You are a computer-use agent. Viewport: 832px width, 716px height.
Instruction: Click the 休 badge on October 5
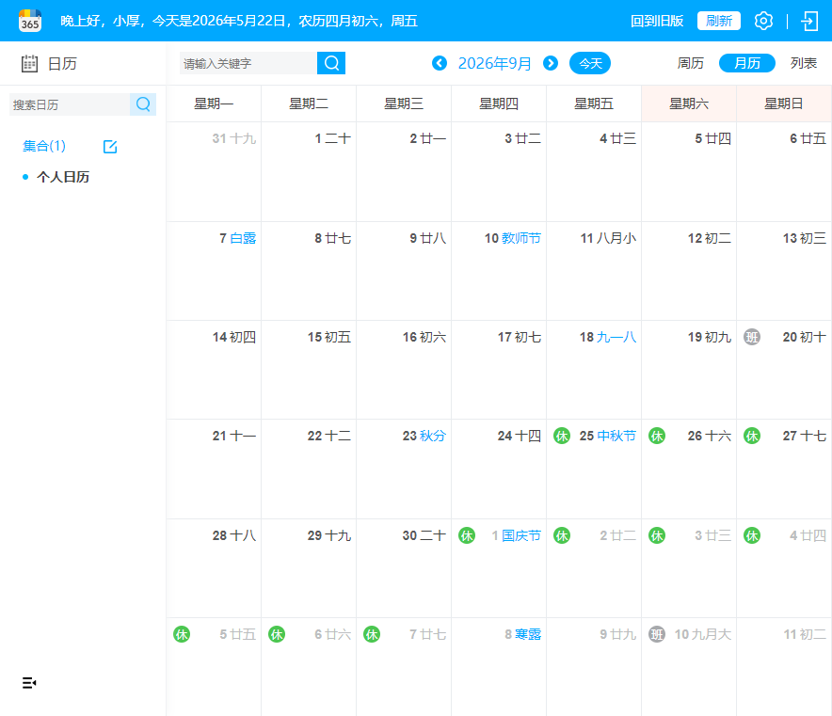pos(182,634)
